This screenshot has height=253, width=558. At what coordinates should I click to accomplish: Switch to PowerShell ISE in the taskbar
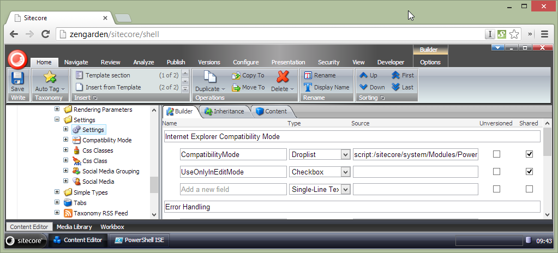tap(139, 240)
